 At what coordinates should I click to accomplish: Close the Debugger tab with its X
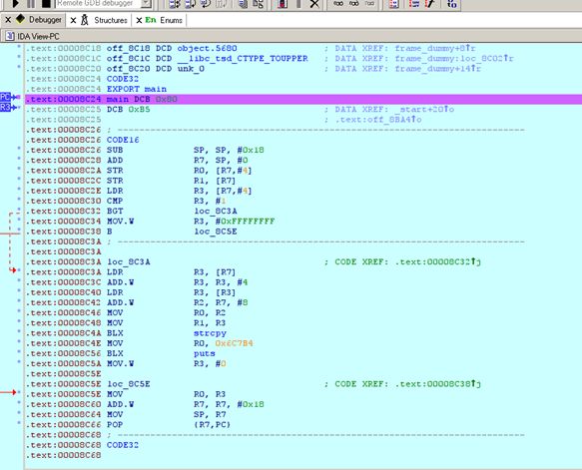8,20
